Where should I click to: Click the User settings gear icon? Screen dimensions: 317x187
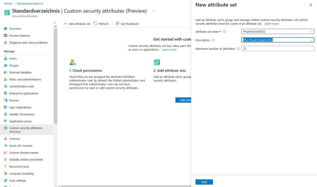pos(5,180)
